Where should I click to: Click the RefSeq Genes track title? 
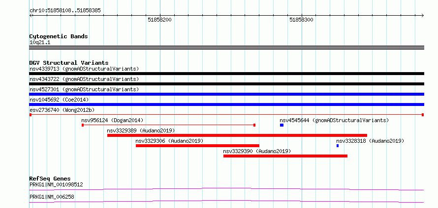pos(50,179)
